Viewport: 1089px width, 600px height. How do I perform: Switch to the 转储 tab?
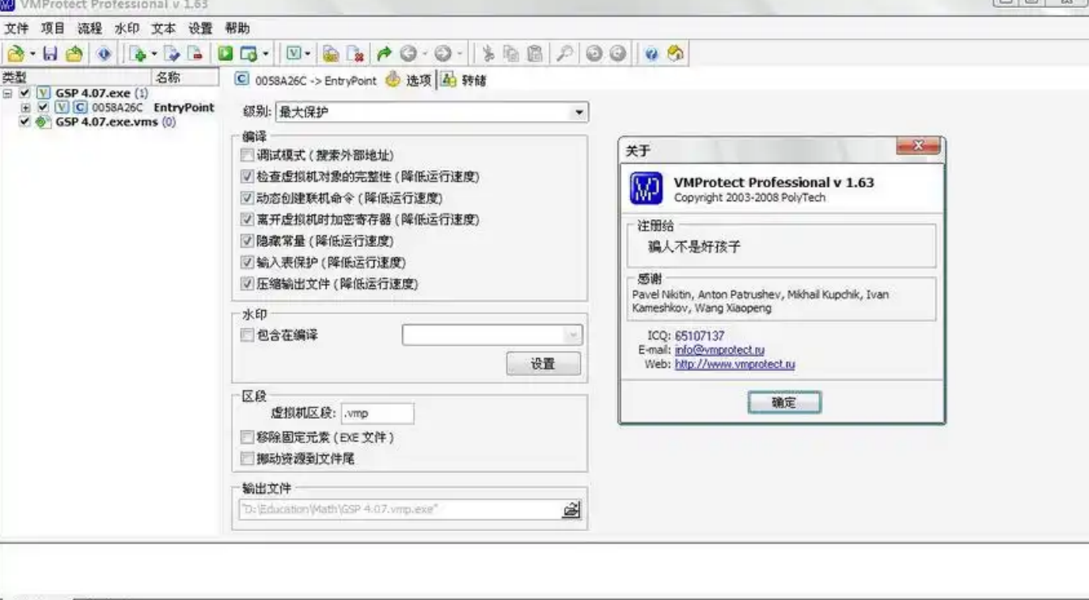click(464, 80)
